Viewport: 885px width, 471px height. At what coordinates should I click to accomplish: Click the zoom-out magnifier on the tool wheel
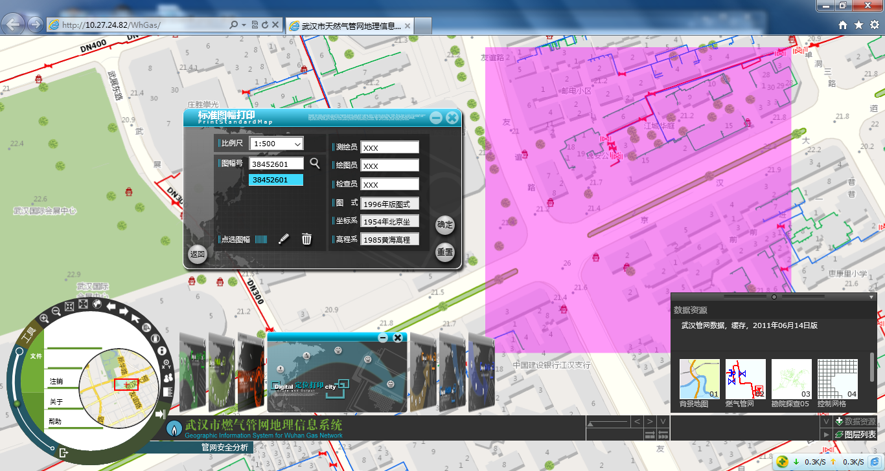(56, 311)
